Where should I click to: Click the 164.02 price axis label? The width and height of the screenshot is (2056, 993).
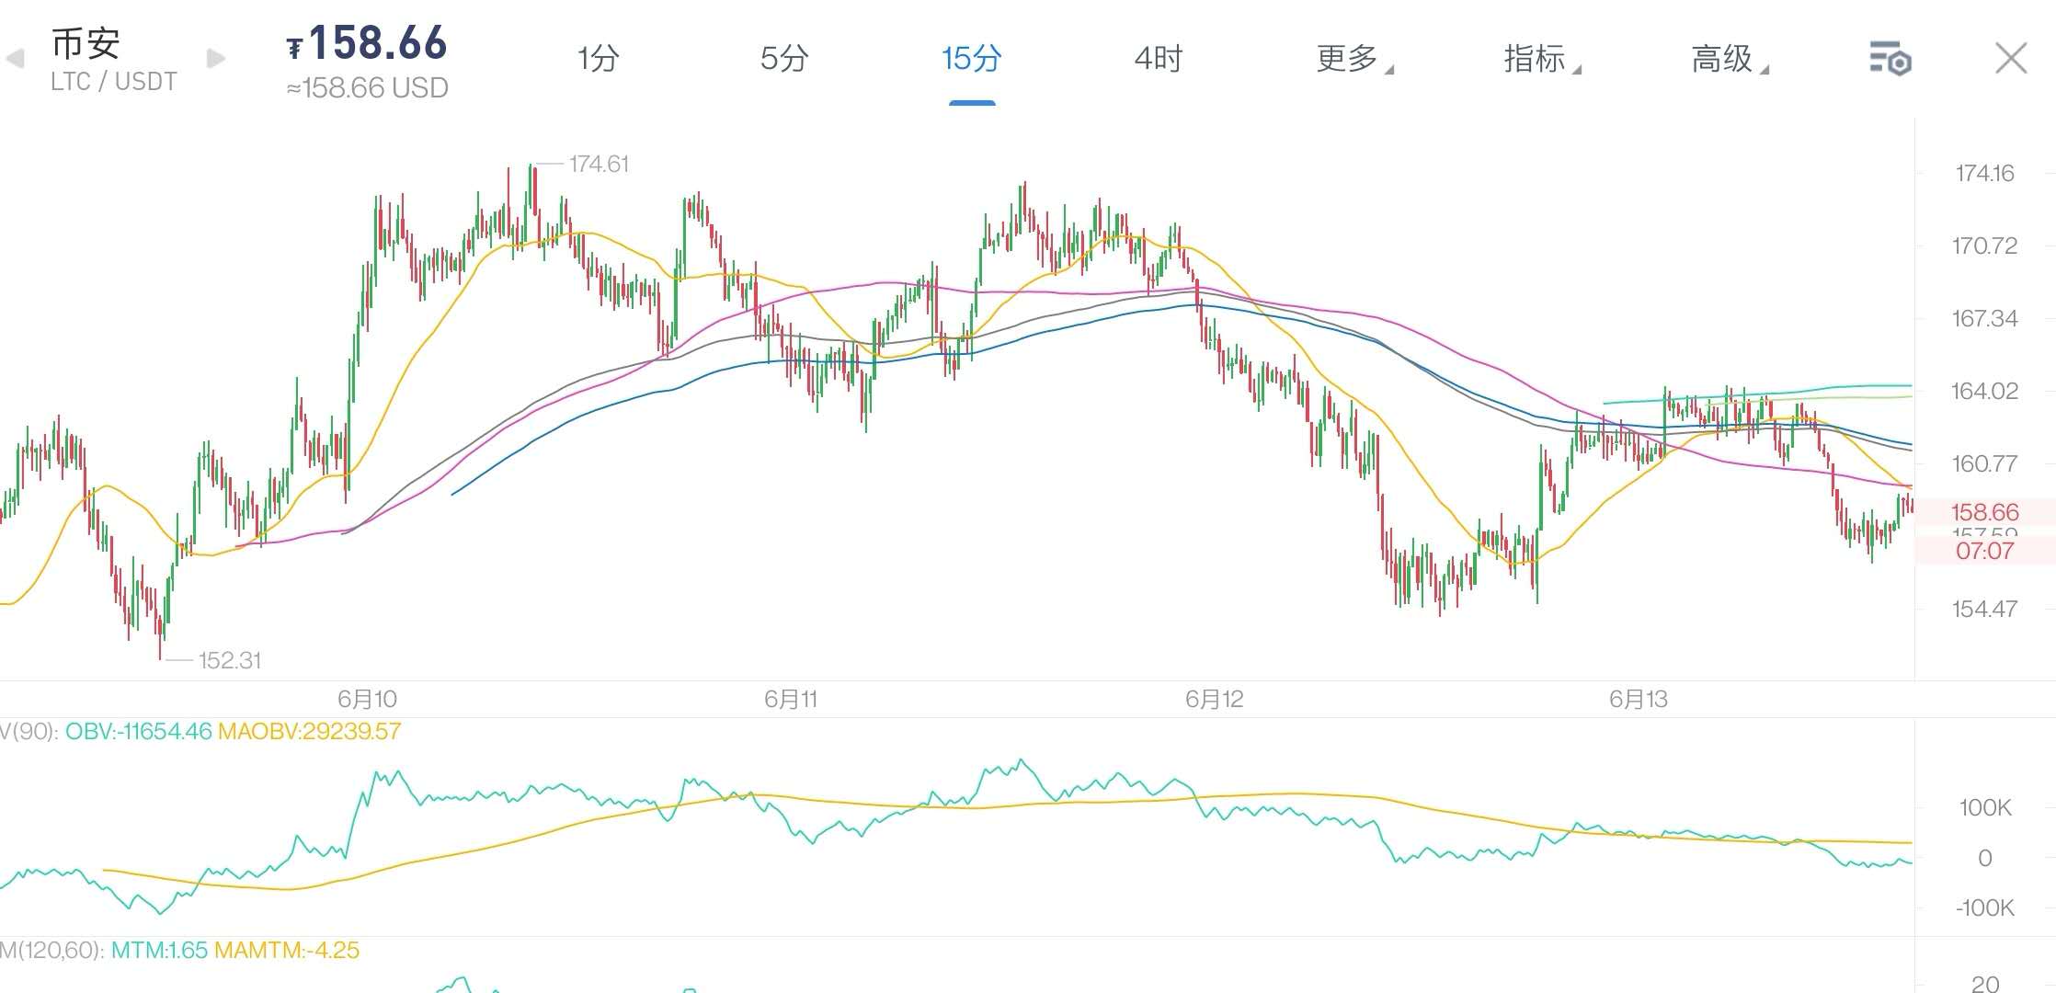click(1984, 391)
